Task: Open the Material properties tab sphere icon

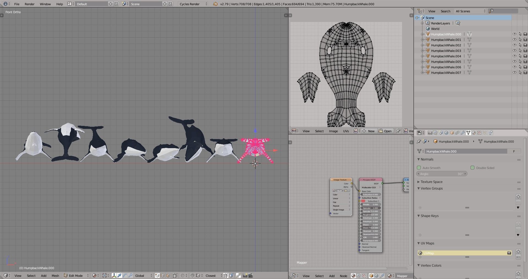Action: 474,133
